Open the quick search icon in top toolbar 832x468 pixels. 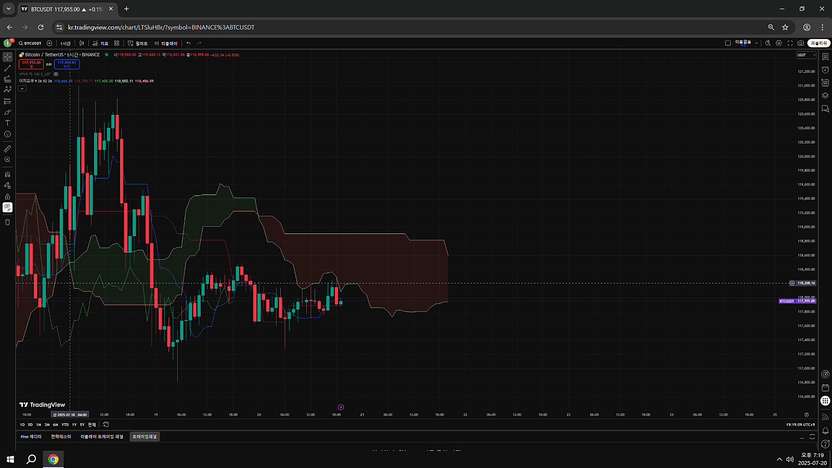click(768, 43)
